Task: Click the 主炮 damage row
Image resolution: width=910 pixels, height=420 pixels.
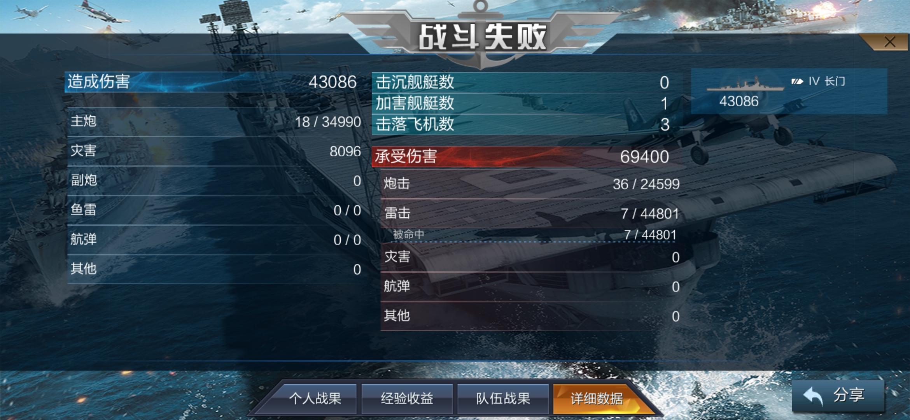Action: [x=215, y=121]
